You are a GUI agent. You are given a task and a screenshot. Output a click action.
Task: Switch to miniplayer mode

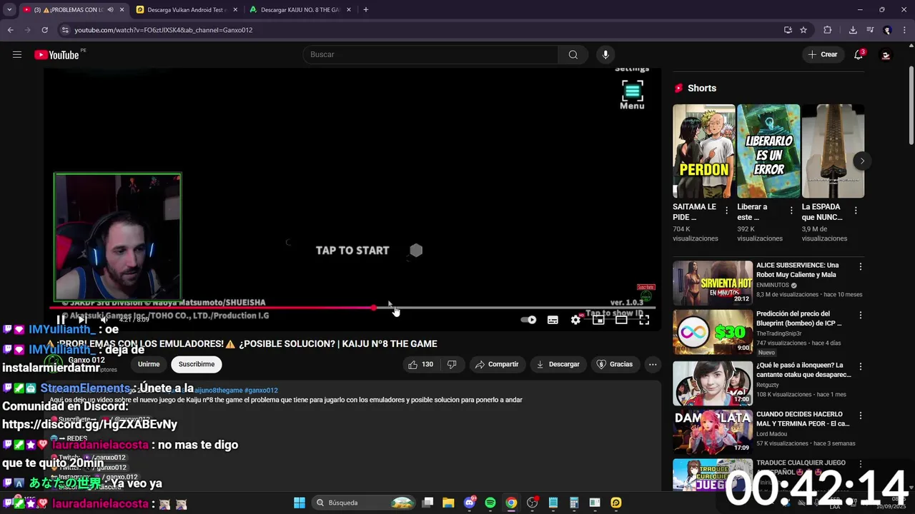coord(598,320)
